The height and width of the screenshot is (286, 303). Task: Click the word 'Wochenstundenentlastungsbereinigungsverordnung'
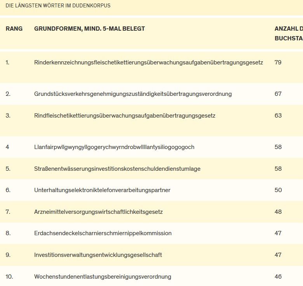103,277
